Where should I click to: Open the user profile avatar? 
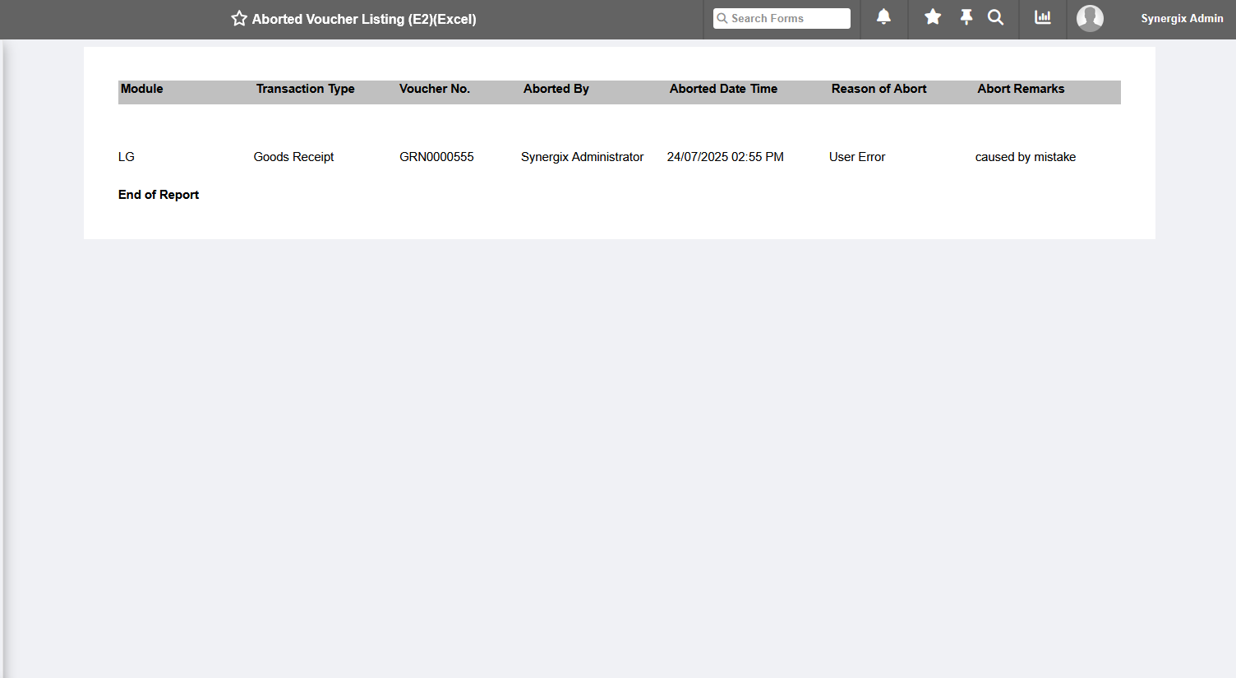click(x=1090, y=18)
